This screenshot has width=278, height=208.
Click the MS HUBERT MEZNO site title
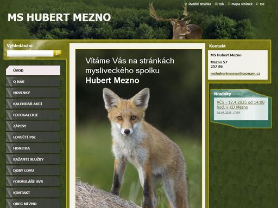click(x=59, y=17)
